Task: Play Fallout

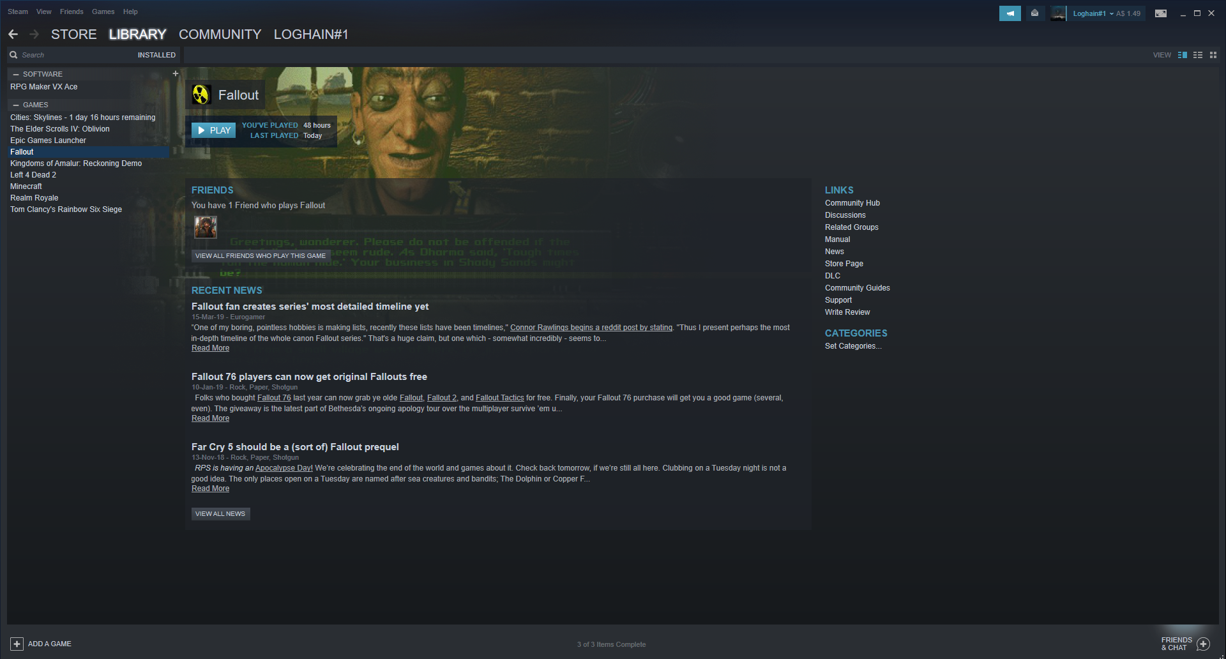Action: pyautogui.click(x=213, y=130)
